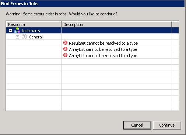Screen dimensions: 186x135
Task: Click the Description column header
Action: (x=116, y=24)
